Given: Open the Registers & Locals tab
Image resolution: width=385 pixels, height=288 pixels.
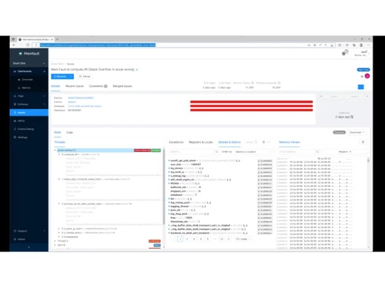Looking at the screenshot, I should [201, 142].
